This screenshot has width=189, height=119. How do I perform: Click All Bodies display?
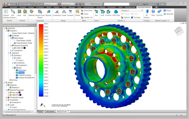pyautogui.click(x=146, y=14)
